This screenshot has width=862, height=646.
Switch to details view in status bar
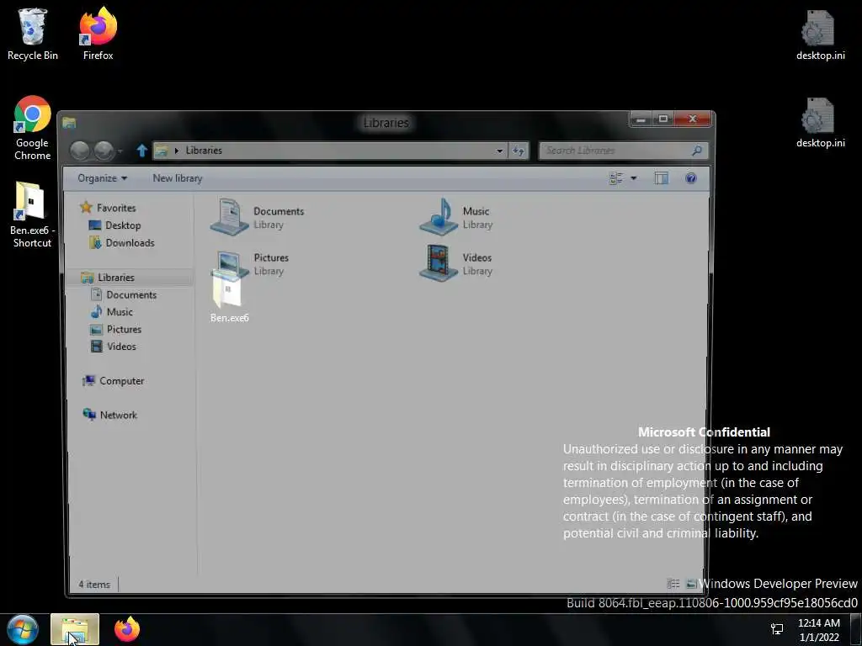pos(673,584)
